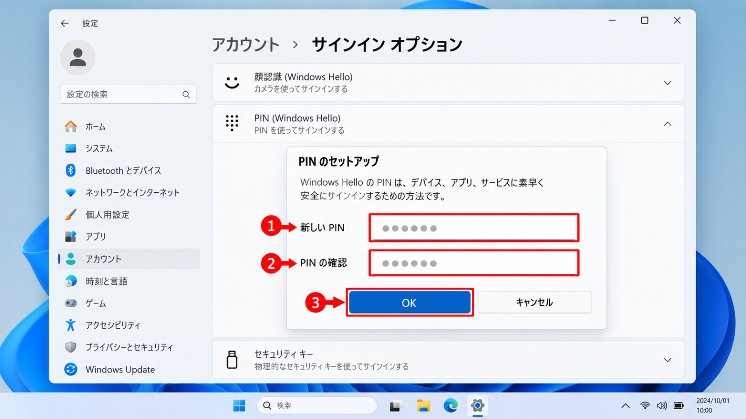Click the Privacy shield icon
The width and height of the screenshot is (746, 419).
[x=71, y=347]
